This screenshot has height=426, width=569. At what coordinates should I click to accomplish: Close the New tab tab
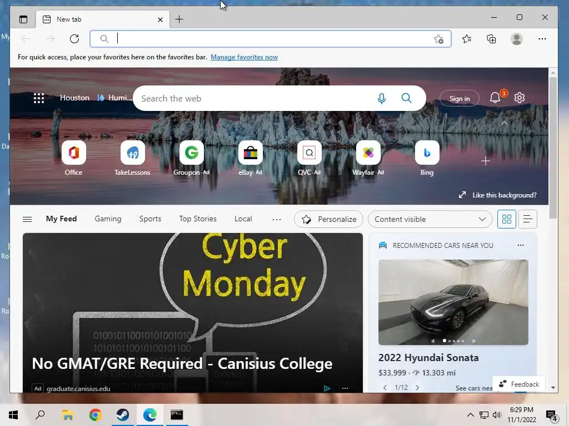pyautogui.click(x=160, y=19)
